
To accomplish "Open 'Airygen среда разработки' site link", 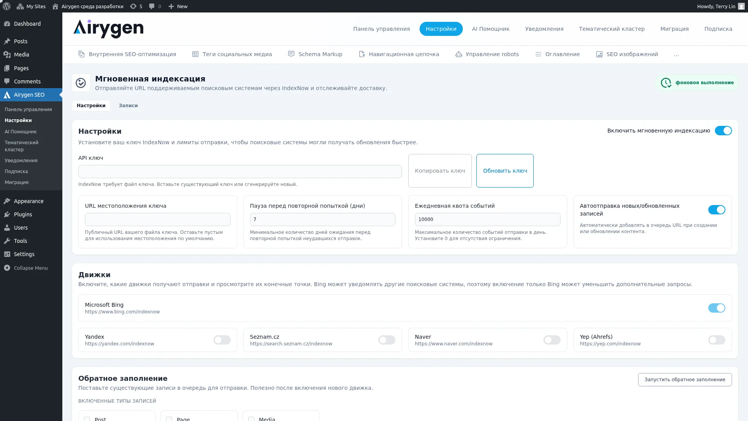I will click(x=88, y=6).
